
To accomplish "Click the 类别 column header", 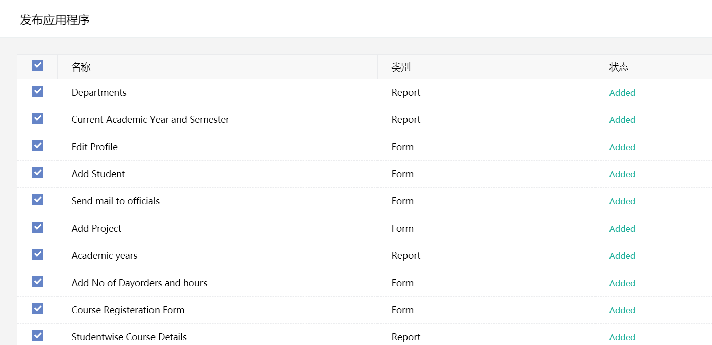I will point(401,67).
